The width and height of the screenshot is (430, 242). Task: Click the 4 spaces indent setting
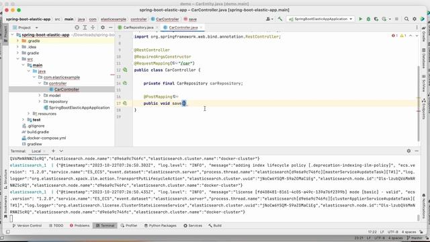tap(409, 232)
